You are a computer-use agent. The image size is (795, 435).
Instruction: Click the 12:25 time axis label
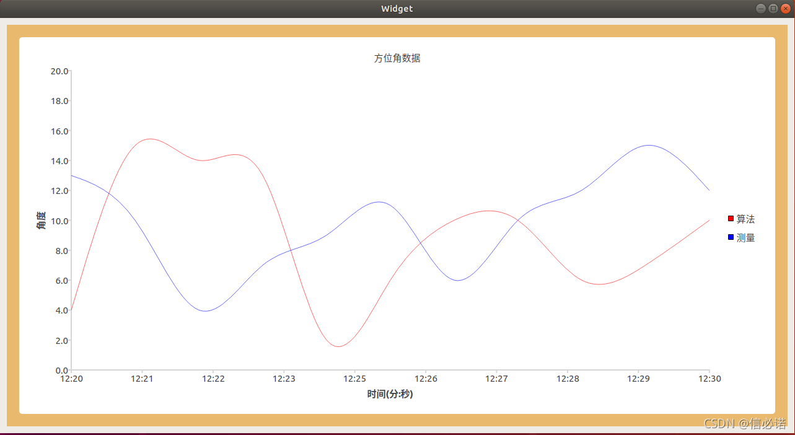[354, 378]
